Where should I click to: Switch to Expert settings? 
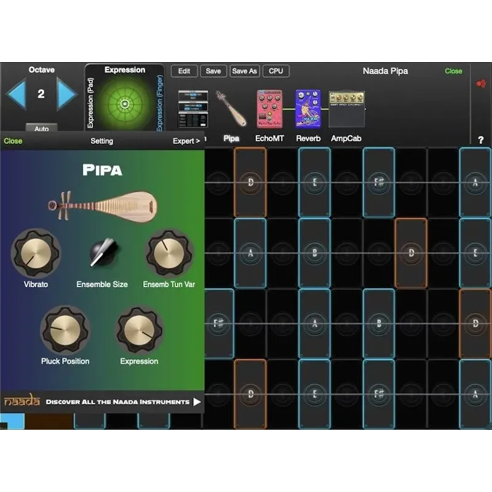point(186,141)
